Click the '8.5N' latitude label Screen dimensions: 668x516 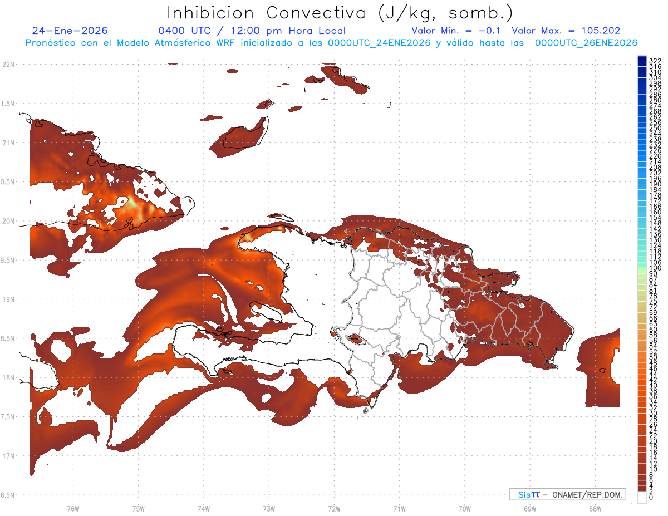(8, 338)
